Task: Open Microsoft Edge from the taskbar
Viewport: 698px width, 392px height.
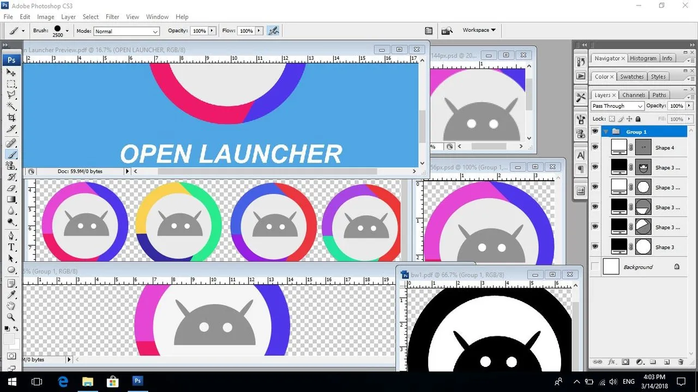Action: [x=63, y=381]
